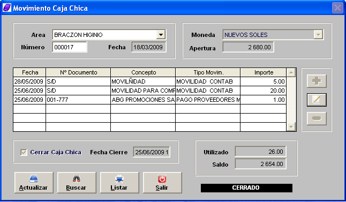The image size is (346, 202).
Task: Click the table scrollbar up arrow
Action: coord(291,72)
